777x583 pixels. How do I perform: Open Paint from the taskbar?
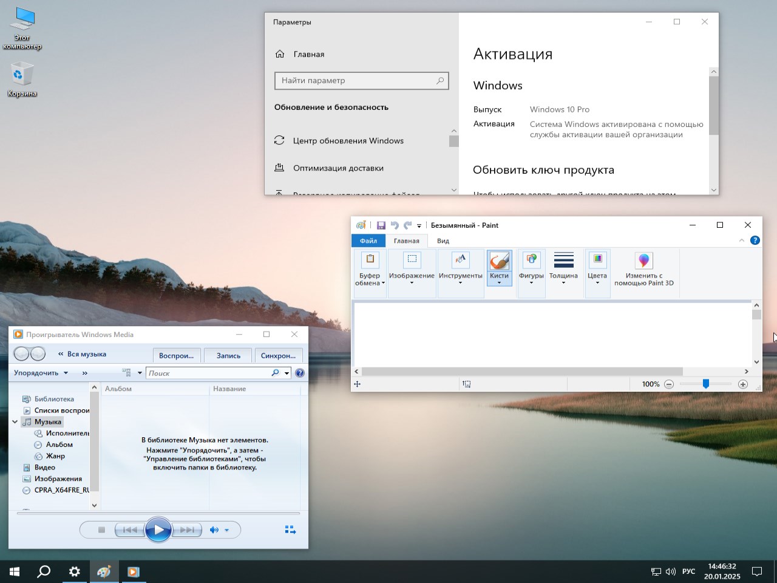pos(104,571)
